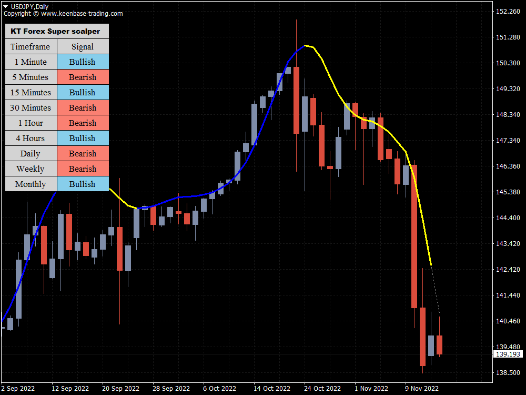The width and height of the screenshot is (526, 395).
Task: Click the 151.280 price axis label
Action: point(508,37)
